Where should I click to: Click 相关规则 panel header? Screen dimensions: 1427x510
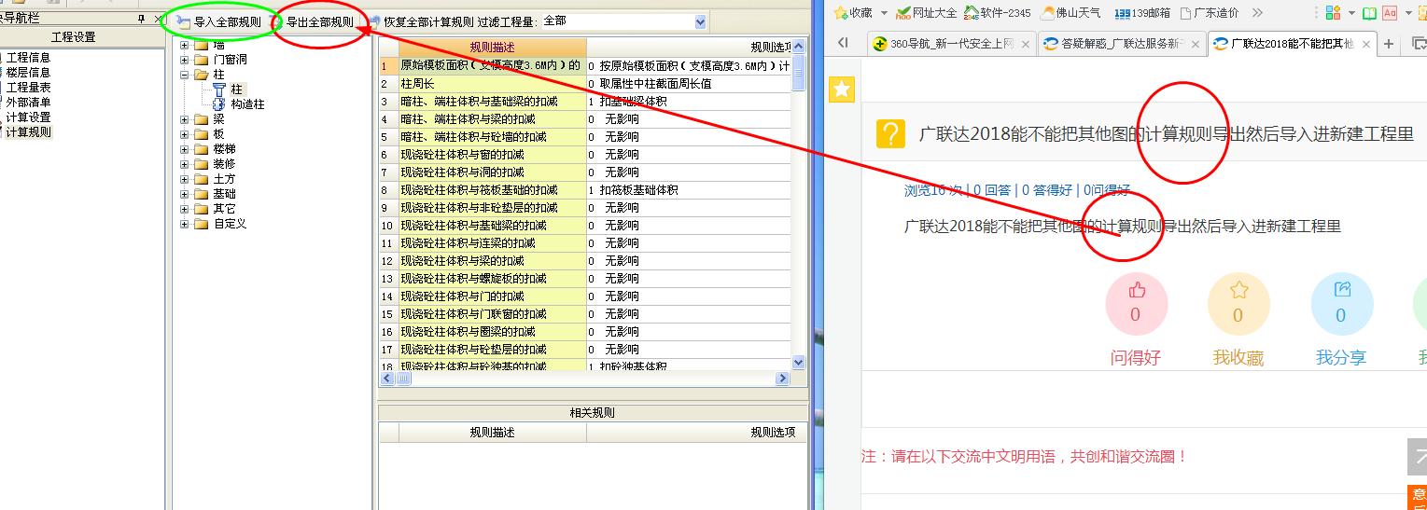593,413
